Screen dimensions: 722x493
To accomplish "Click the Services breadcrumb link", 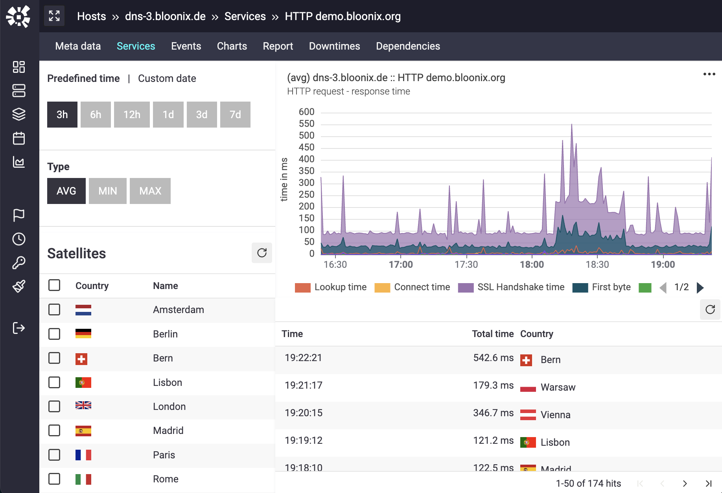I will (245, 16).
